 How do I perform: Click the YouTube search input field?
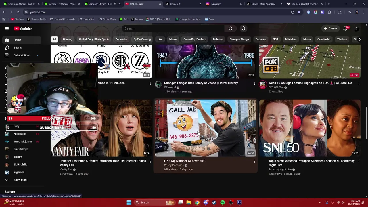173,28
